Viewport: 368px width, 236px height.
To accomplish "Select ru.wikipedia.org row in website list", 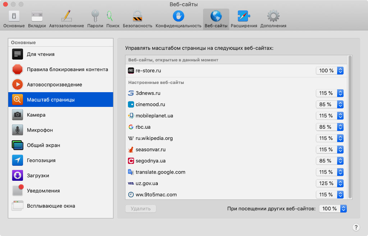I will pyautogui.click(x=216, y=138).
